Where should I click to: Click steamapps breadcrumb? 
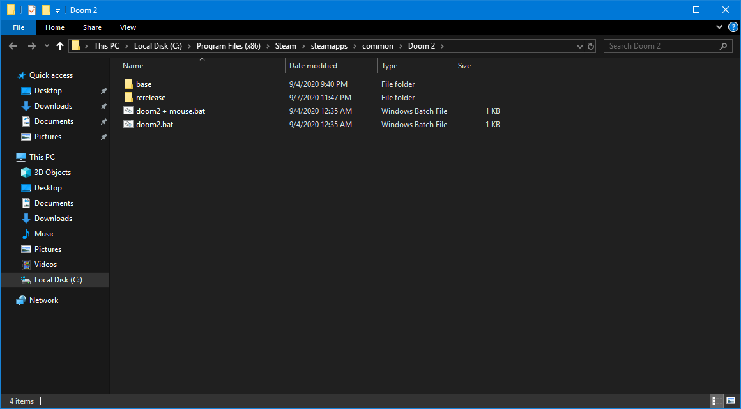[330, 46]
